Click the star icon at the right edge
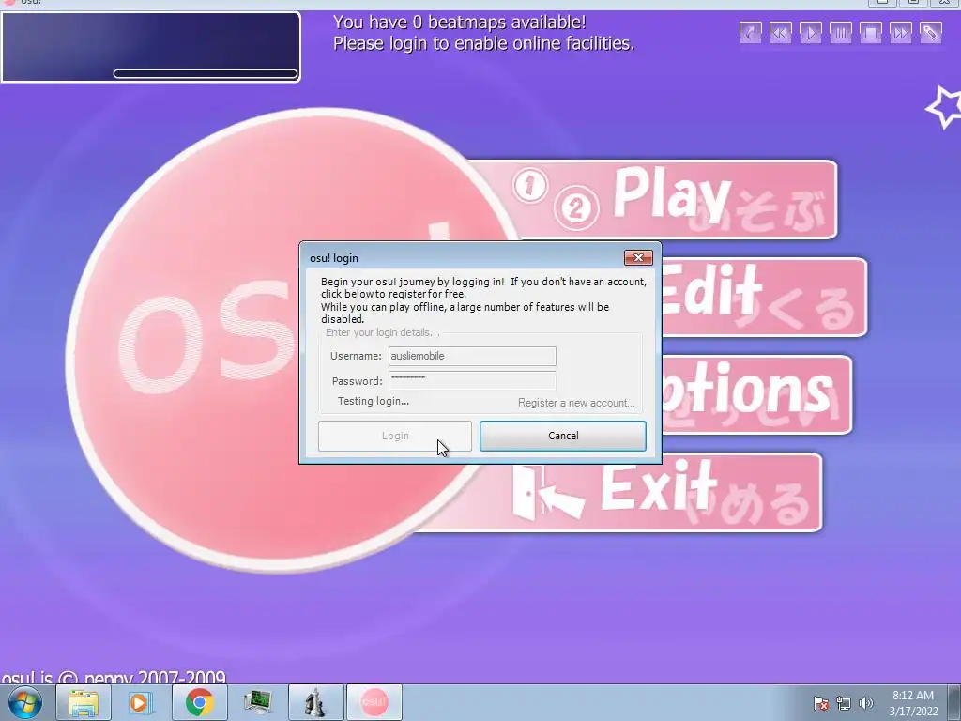961x721 pixels. (x=944, y=107)
